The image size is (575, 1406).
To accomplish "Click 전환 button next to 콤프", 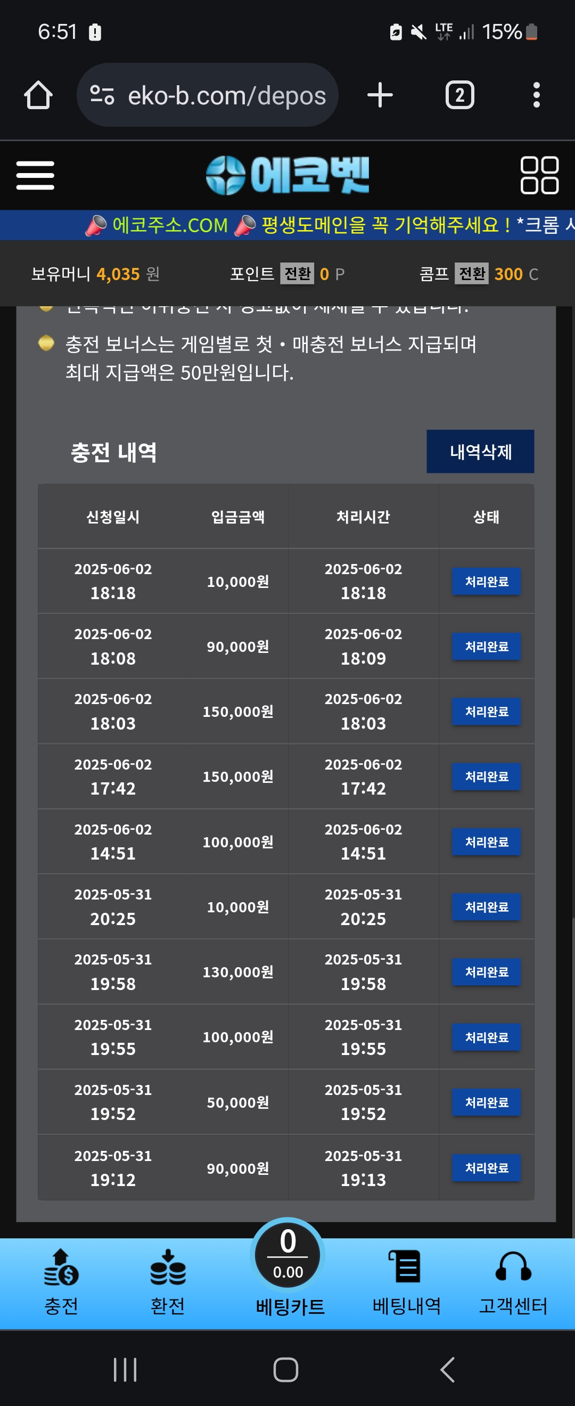I will pyautogui.click(x=472, y=273).
